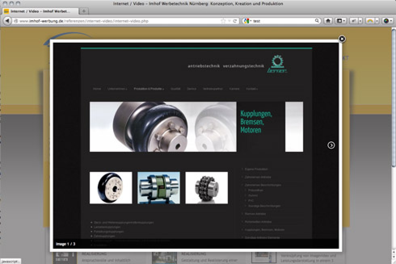
Task: Click the large coupling banner image
Action: [x=163, y=127]
